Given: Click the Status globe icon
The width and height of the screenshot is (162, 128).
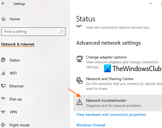Looking at the screenshot, I should click(x=4, y=60).
